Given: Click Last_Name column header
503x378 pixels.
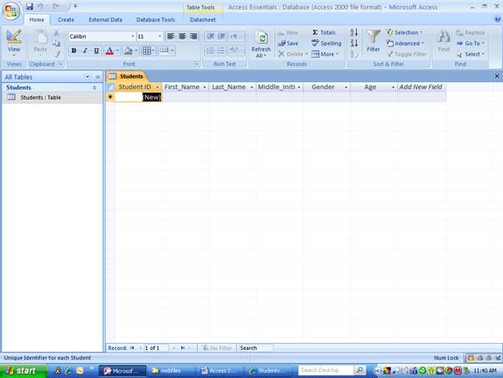Looking at the screenshot, I should [x=228, y=87].
